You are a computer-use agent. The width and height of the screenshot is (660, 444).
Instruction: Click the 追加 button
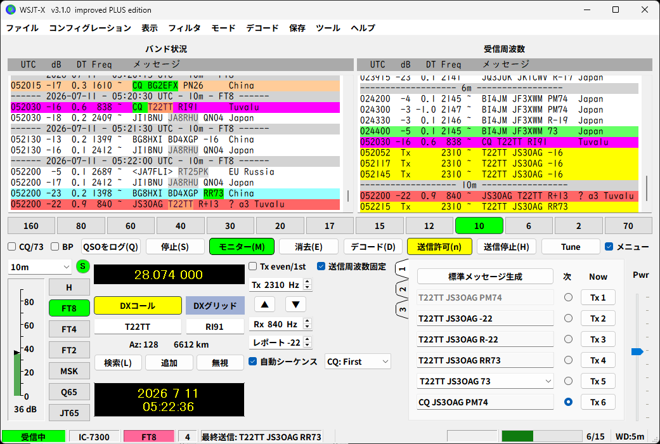pos(169,363)
